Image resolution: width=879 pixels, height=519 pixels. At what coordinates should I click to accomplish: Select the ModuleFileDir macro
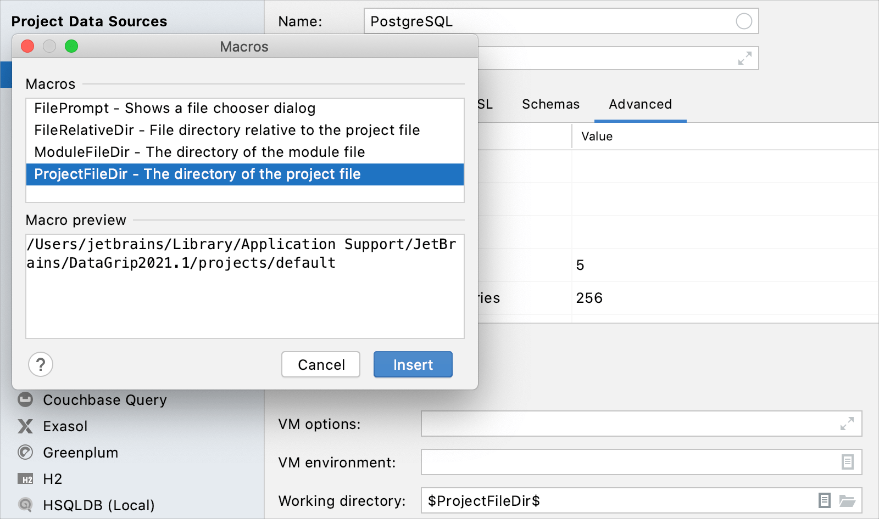[199, 153]
